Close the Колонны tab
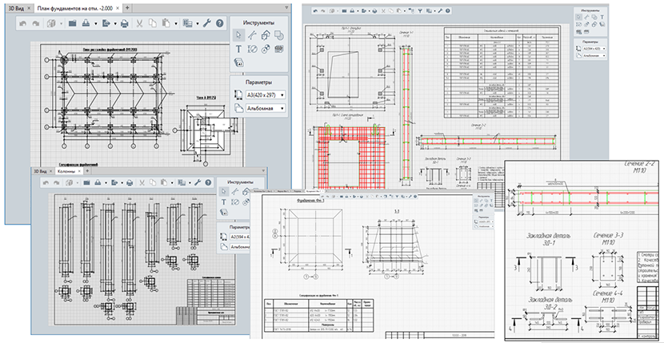Screen dimensions: 664x343 pyautogui.click(x=80, y=171)
